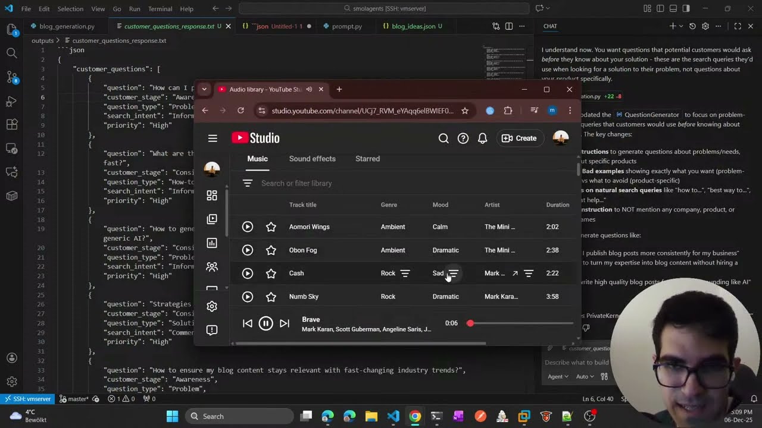Open the Terminal menu in VS Code
The image size is (762, 428).
pos(160,9)
